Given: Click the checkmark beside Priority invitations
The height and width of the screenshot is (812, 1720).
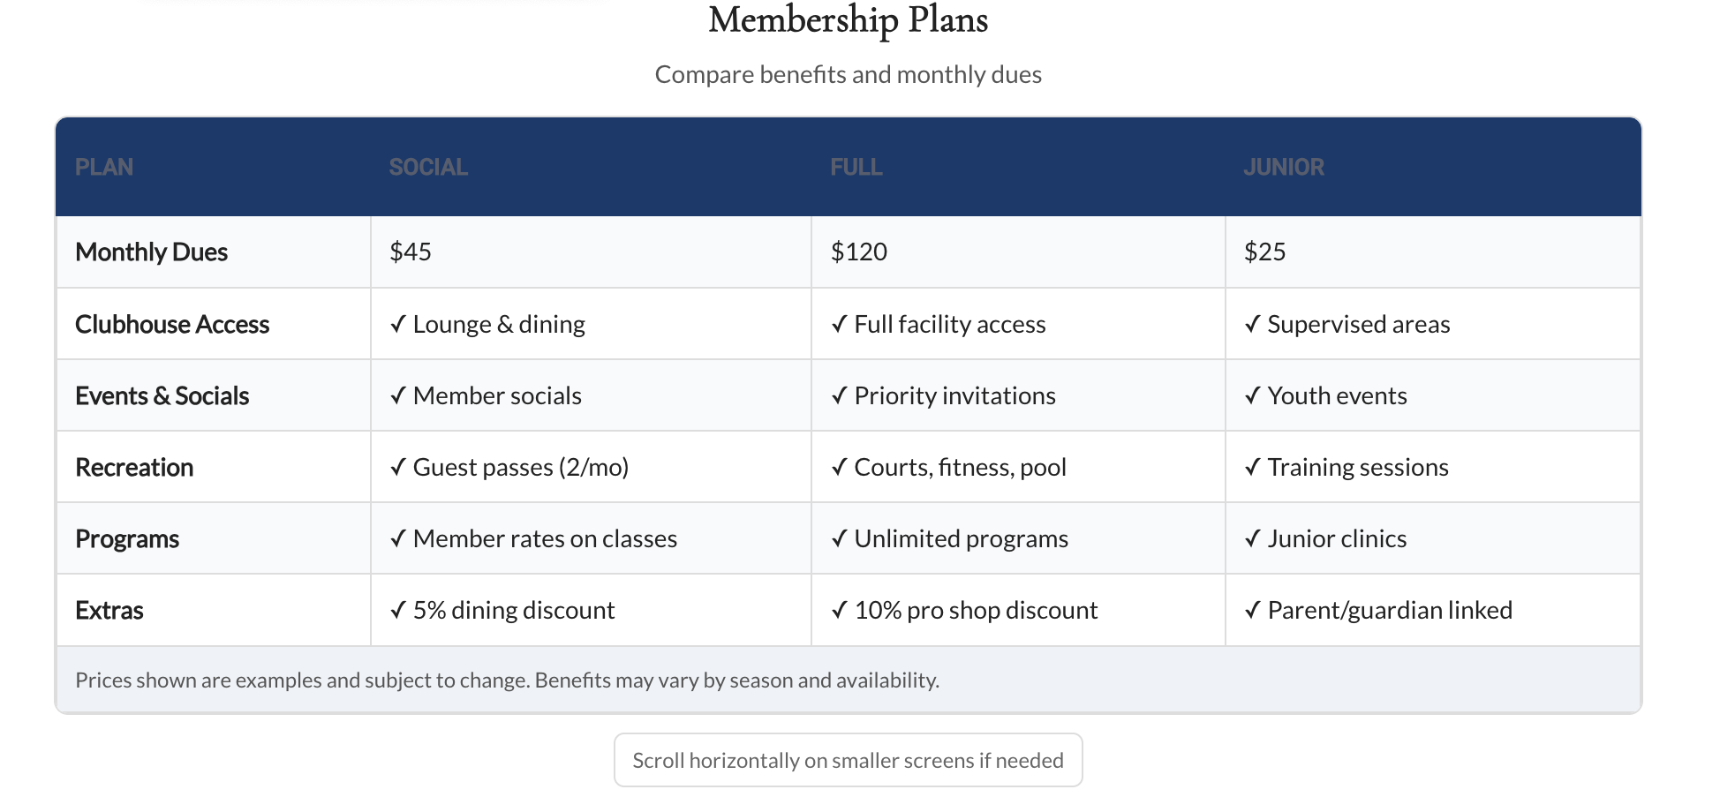Looking at the screenshot, I should 839,396.
